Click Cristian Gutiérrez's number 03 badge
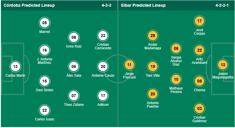 [199, 109]
